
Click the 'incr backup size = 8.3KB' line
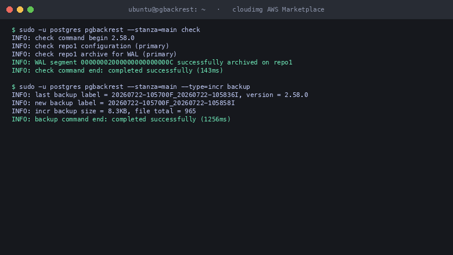(x=104, y=111)
